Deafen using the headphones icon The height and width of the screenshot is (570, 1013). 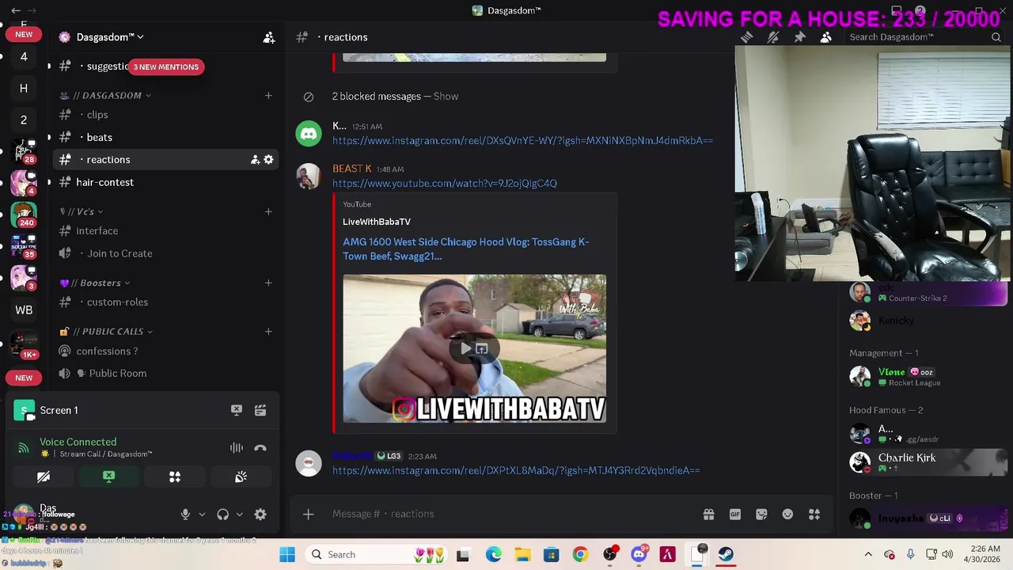(223, 515)
